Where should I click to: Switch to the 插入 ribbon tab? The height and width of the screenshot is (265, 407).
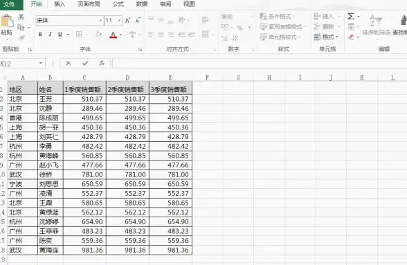60,4
